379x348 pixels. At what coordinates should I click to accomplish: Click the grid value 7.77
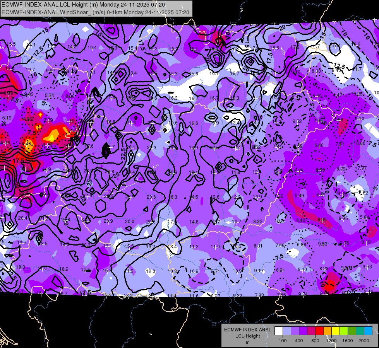point(362,168)
